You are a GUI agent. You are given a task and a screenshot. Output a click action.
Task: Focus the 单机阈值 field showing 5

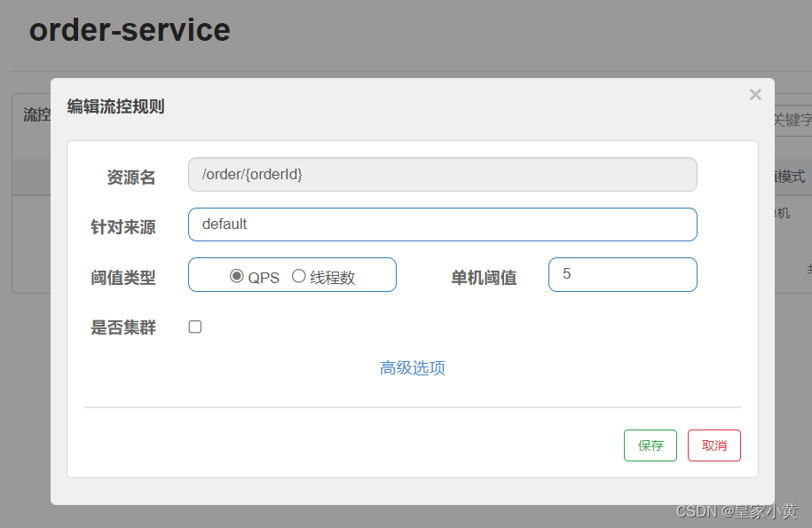pyautogui.click(x=623, y=274)
